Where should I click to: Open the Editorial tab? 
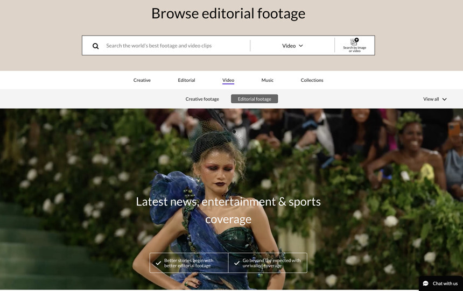pos(186,80)
